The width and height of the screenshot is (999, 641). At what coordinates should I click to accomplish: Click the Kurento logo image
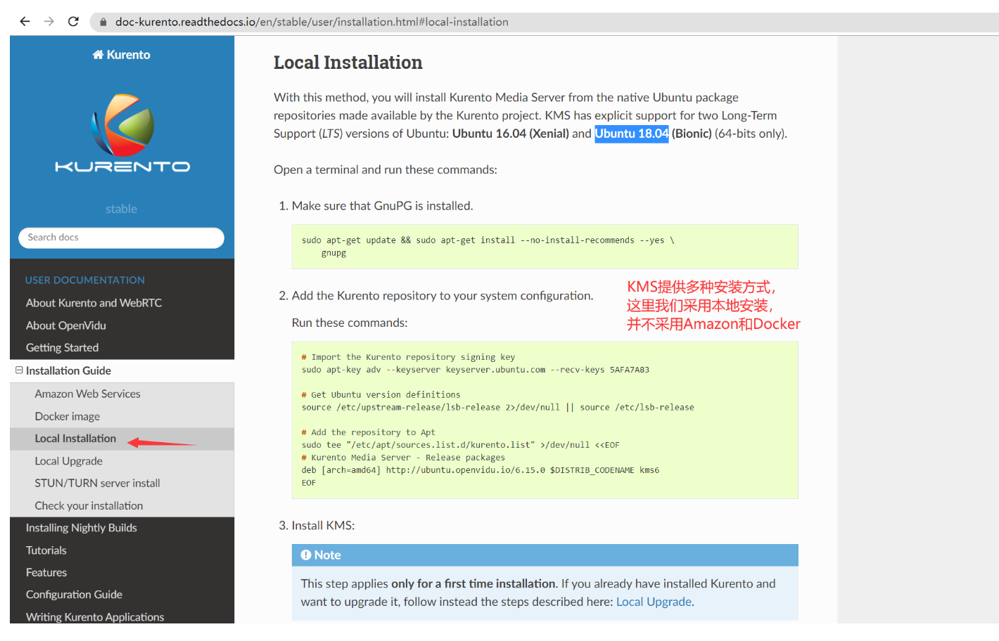[122, 133]
